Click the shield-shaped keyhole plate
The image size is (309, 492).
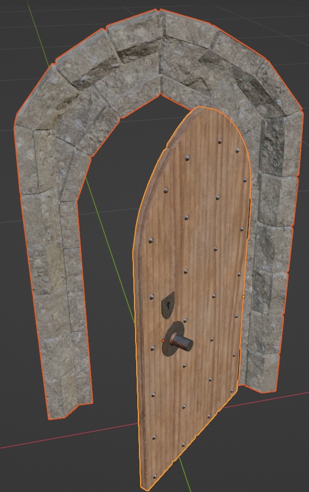point(168,305)
